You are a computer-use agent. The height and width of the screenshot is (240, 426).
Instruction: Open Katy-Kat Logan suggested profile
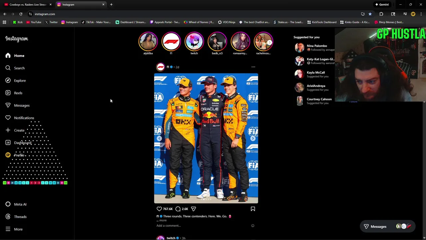(x=321, y=59)
